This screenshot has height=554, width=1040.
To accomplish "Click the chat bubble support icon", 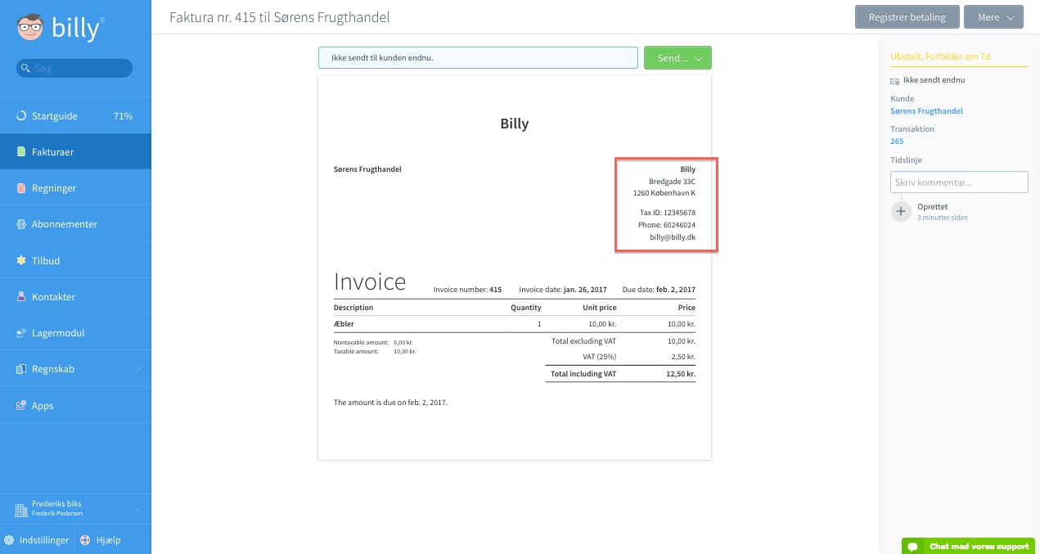I will coord(913,546).
